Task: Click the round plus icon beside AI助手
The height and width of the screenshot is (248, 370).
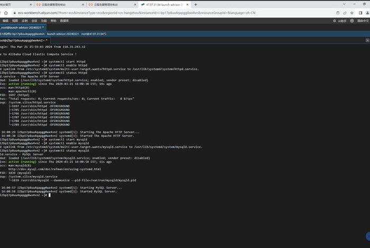Action: point(352,21)
